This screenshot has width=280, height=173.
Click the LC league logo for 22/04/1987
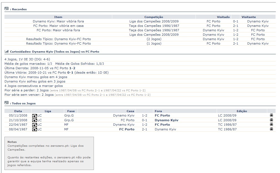tap(34, 125)
